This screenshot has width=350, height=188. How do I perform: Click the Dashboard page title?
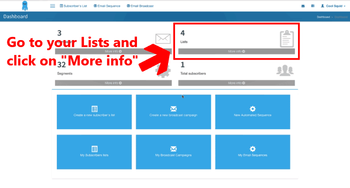[15, 17]
